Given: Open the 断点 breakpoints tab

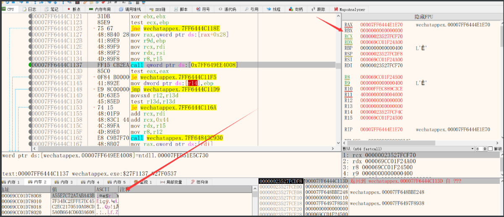Looking at the screenshot, I should pyautogui.click(x=74, y=9).
